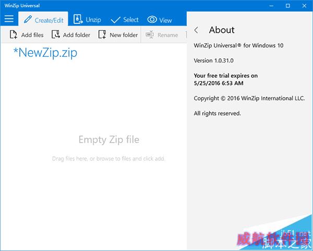
Task: Click the Empty Zip file text
Action: pos(109,140)
